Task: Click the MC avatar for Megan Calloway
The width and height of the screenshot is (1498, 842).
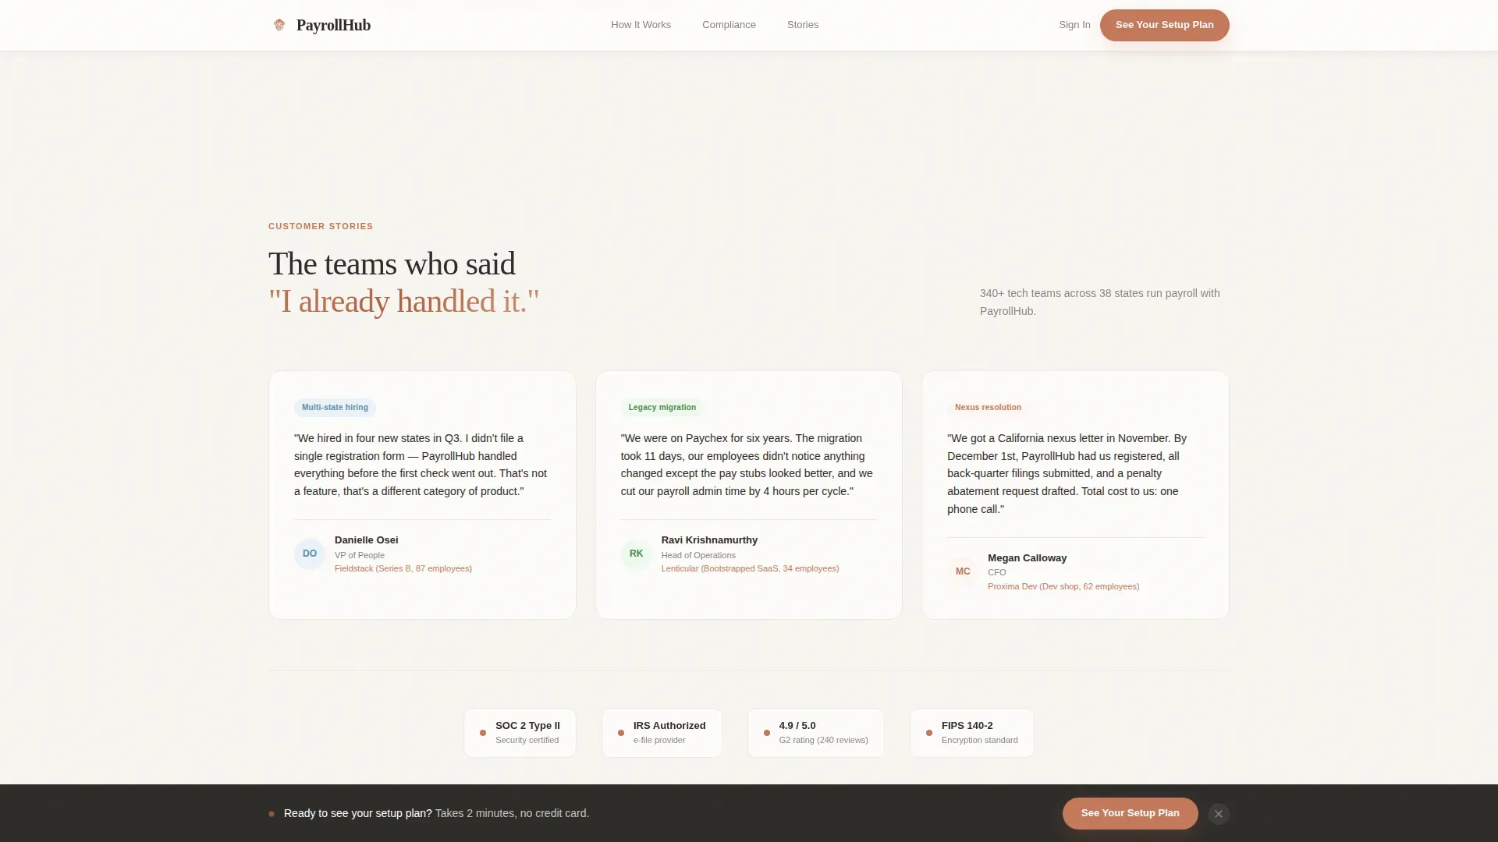Action: pos(963,571)
